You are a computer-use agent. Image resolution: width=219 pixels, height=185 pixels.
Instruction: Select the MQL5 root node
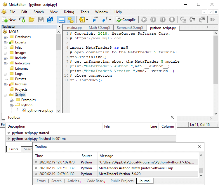pyautogui.click(x=14, y=32)
